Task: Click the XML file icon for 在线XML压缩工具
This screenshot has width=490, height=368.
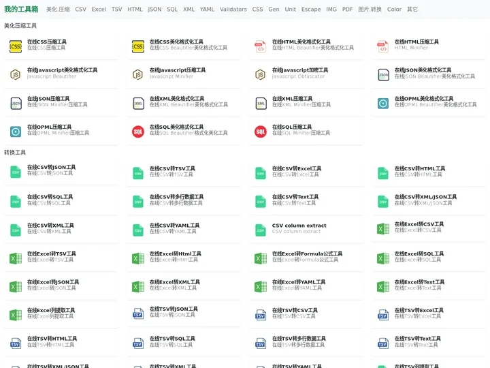Action: point(261,104)
